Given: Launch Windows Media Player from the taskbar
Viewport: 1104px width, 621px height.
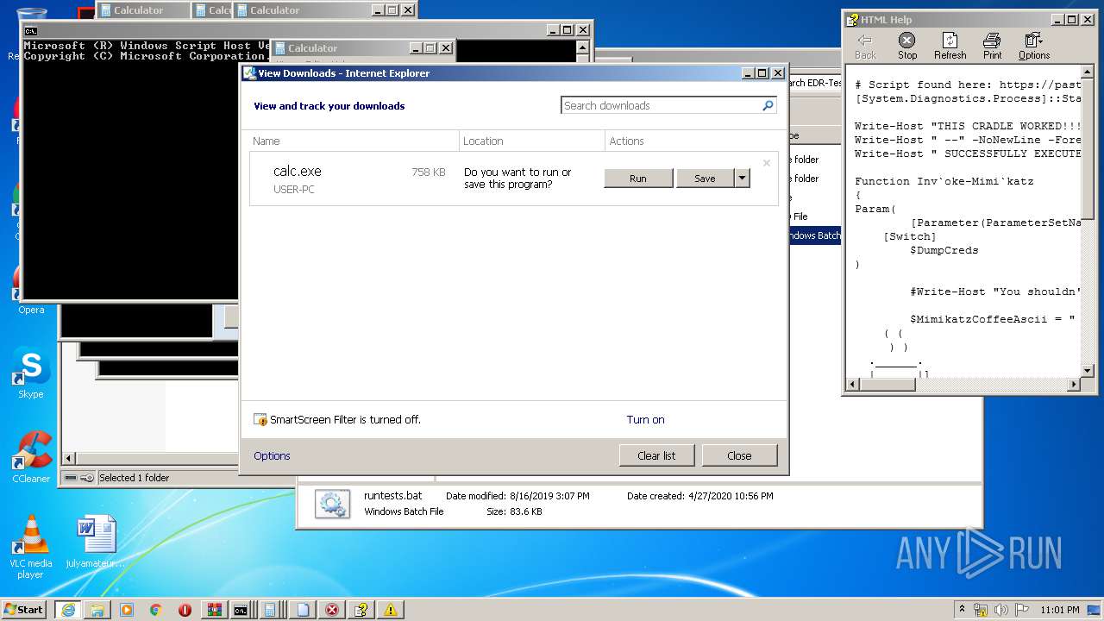Looking at the screenshot, I should coord(127,610).
